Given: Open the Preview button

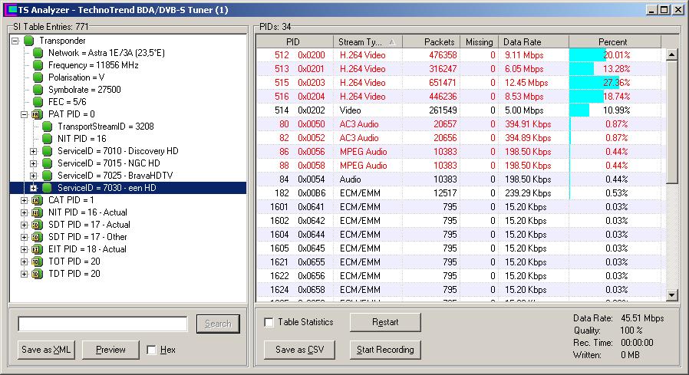Looking at the screenshot, I should click(110, 350).
